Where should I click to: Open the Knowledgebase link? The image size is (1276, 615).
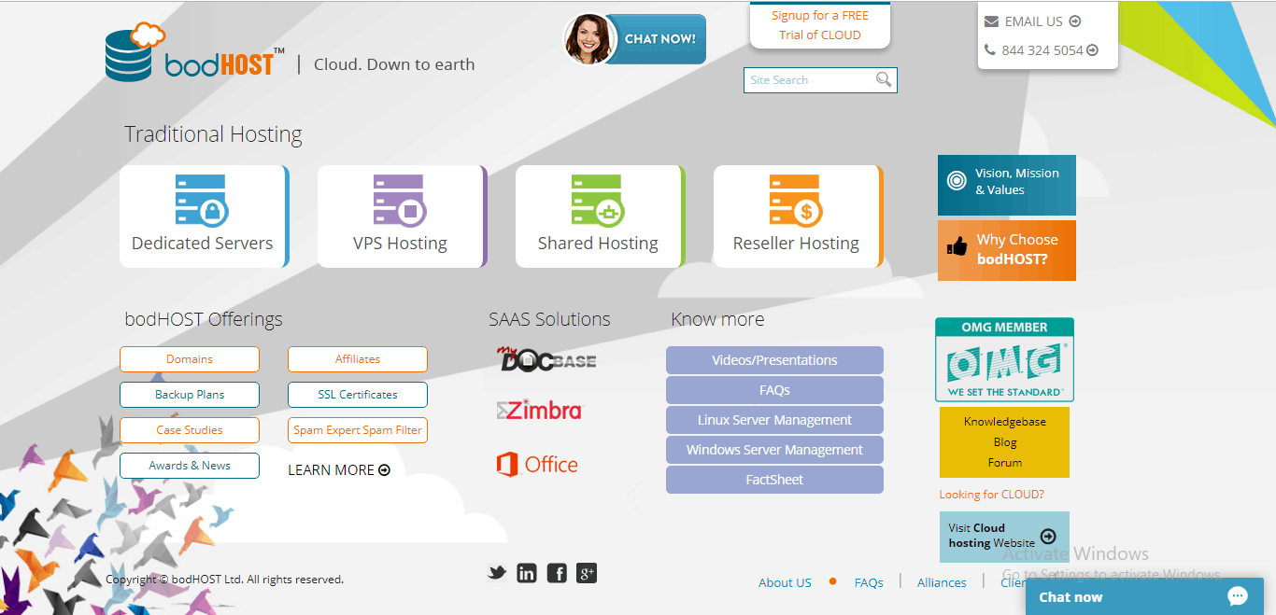point(1005,422)
